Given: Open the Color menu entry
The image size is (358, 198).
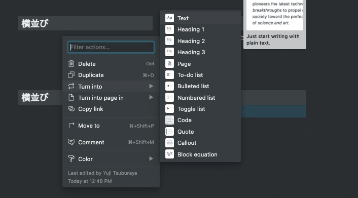Looking at the screenshot, I should point(111,159).
